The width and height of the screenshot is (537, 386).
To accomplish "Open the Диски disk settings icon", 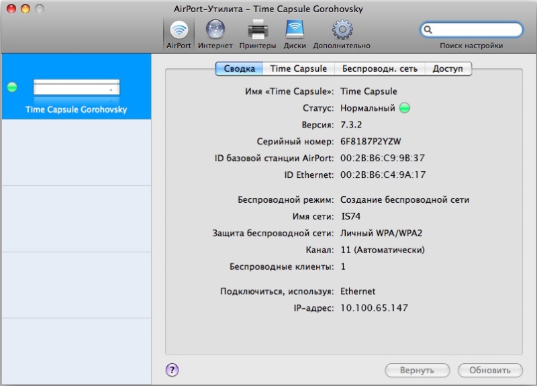I will coord(295,30).
